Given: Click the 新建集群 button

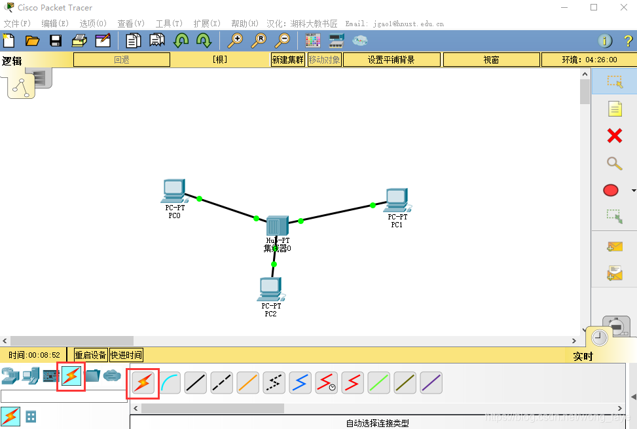Looking at the screenshot, I should pyautogui.click(x=287, y=60).
